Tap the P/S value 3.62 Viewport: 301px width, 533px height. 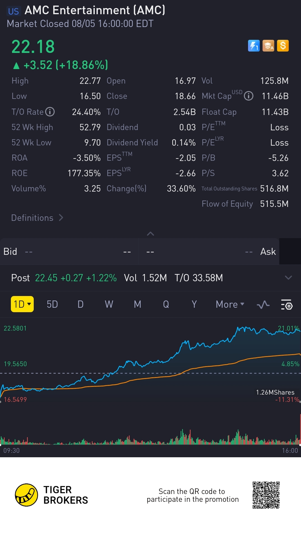(x=280, y=173)
